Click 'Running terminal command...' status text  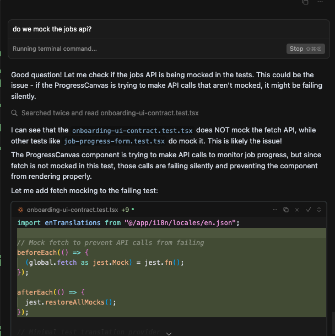click(x=55, y=49)
